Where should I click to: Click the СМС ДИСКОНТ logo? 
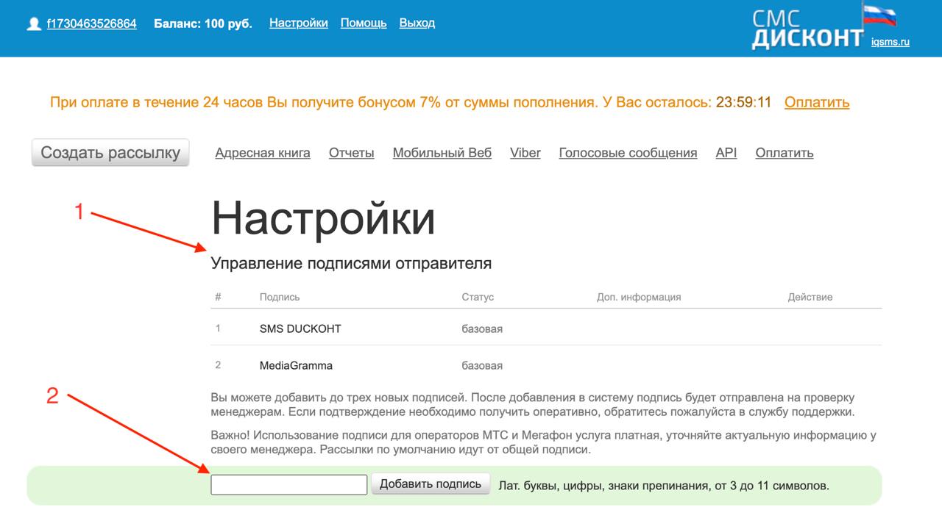[x=807, y=29]
